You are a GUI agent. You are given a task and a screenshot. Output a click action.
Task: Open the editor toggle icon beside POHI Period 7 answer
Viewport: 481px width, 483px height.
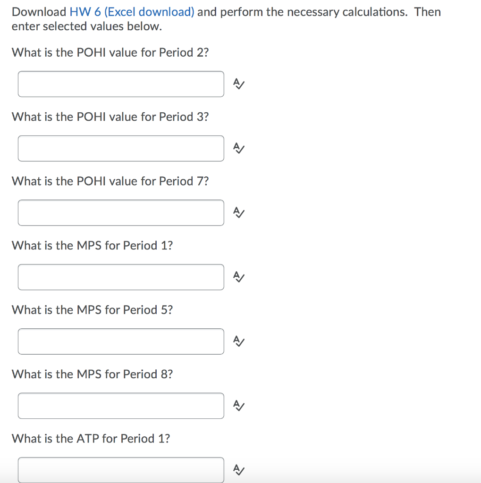[238, 213]
